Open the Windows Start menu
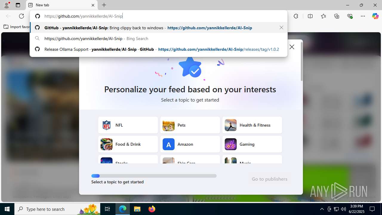Viewport: 382px width, 215px height. (7, 209)
